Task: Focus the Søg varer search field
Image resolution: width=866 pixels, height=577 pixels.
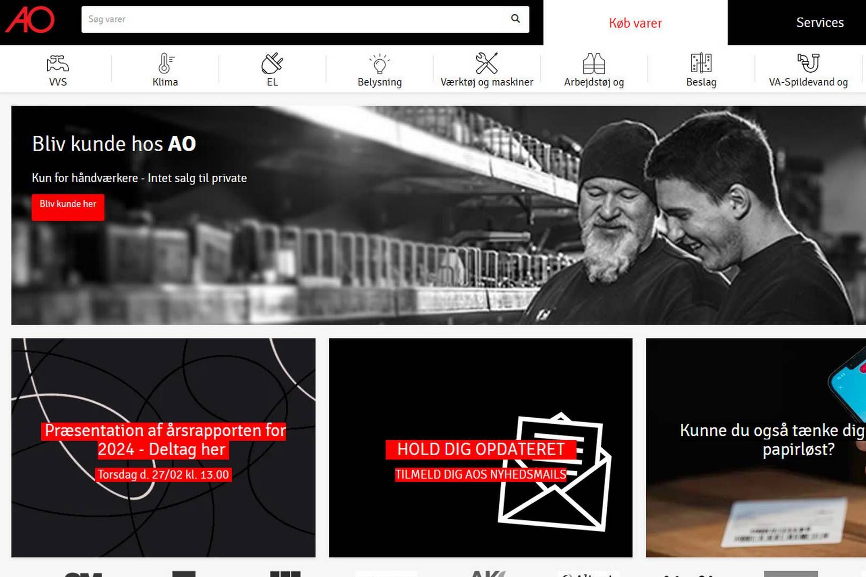Action: 294,19
